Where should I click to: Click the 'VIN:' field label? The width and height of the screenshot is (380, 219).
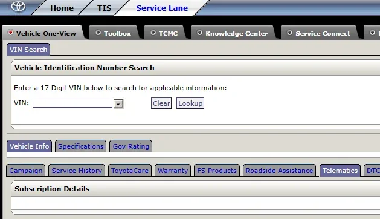(21, 103)
